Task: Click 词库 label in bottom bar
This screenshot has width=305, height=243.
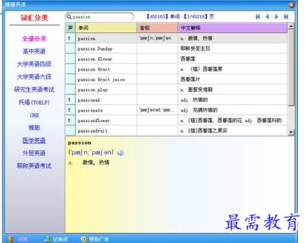Action: pyautogui.click(x=23, y=240)
